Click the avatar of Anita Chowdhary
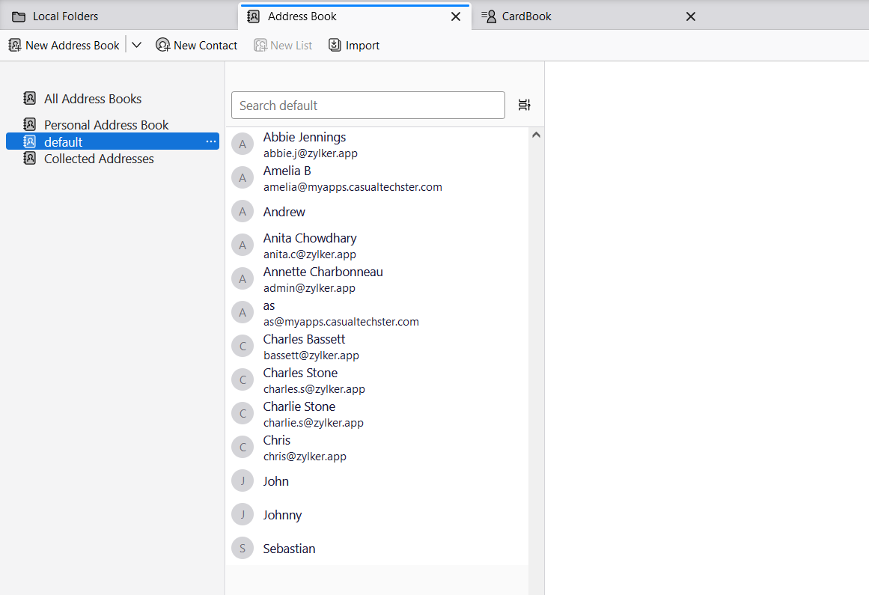 243,245
